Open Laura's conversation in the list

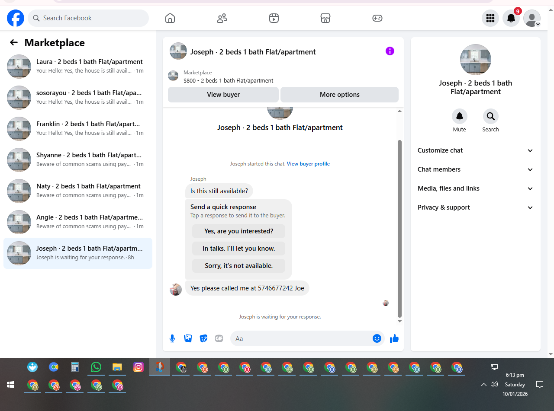[x=78, y=67]
